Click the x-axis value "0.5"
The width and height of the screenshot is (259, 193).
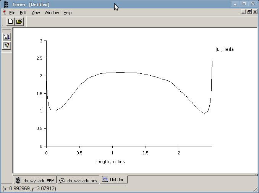(x=79, y=153)
